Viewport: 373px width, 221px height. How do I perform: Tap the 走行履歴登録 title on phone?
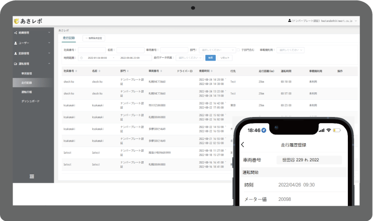[x=294, y=145]
